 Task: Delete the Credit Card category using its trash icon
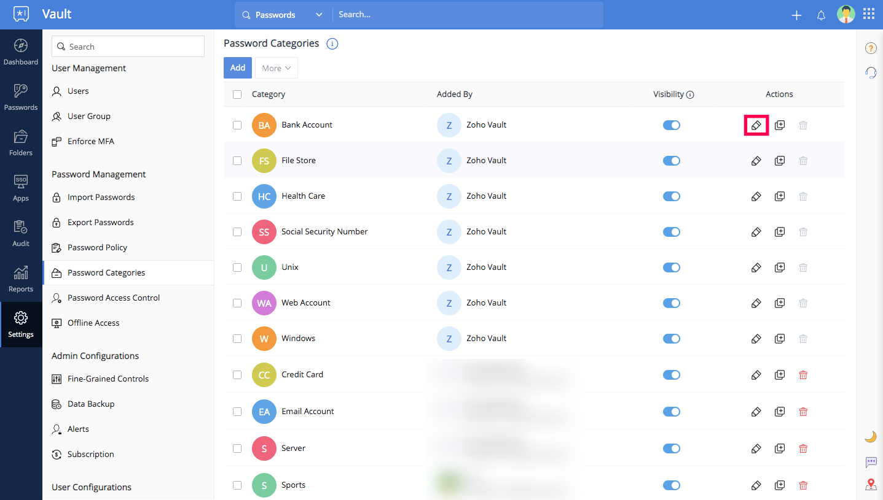coord(803,375)
